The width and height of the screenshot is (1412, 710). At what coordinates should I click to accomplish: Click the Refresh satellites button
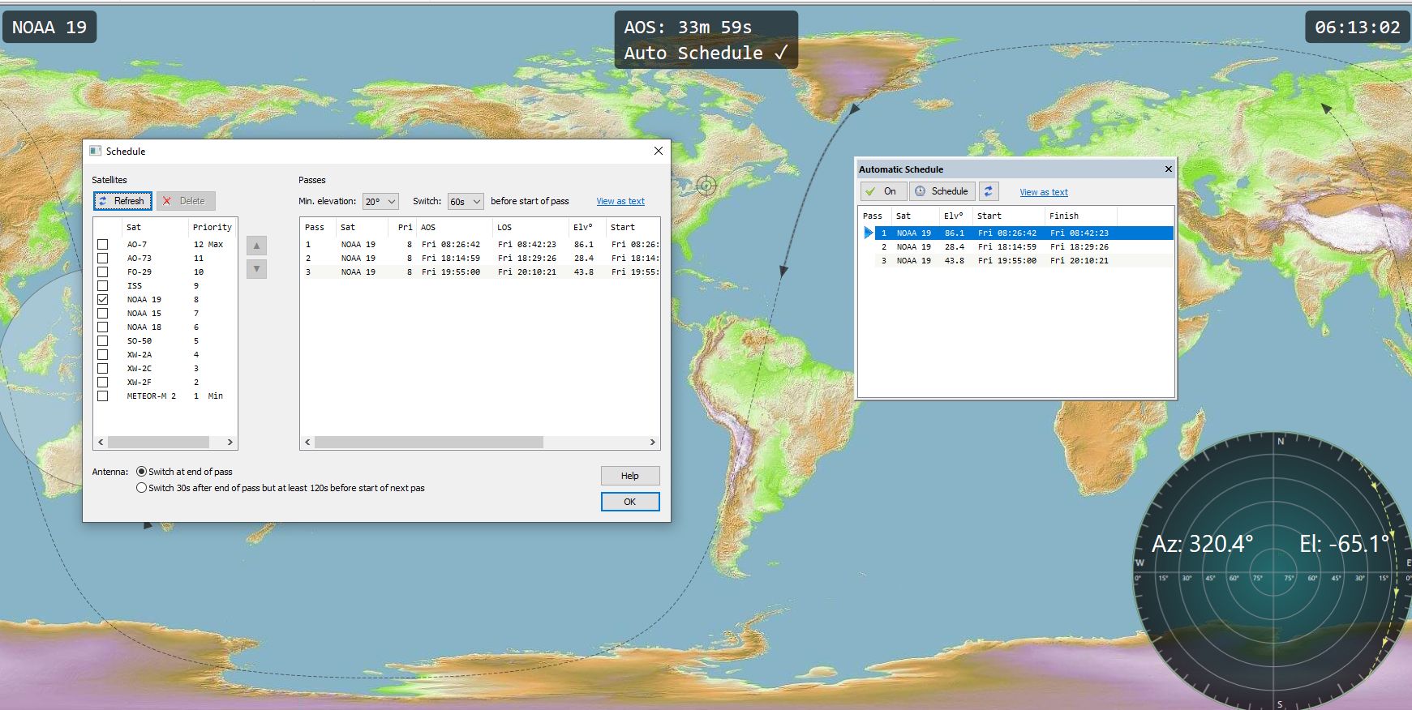coord(122,201)
